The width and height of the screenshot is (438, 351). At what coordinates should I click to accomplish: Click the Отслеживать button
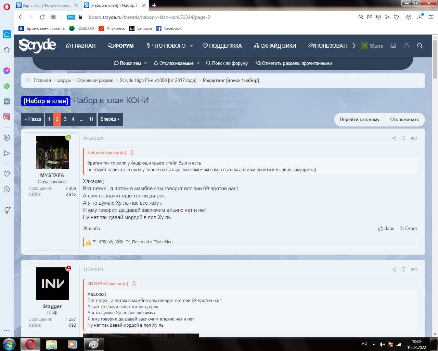pyautogui.click(x=404, y=120)
